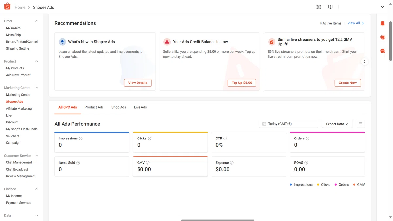This screenshot has width=393, height=221.
Task: Go to next recommendations with arrow
Action: click(365, 62)
